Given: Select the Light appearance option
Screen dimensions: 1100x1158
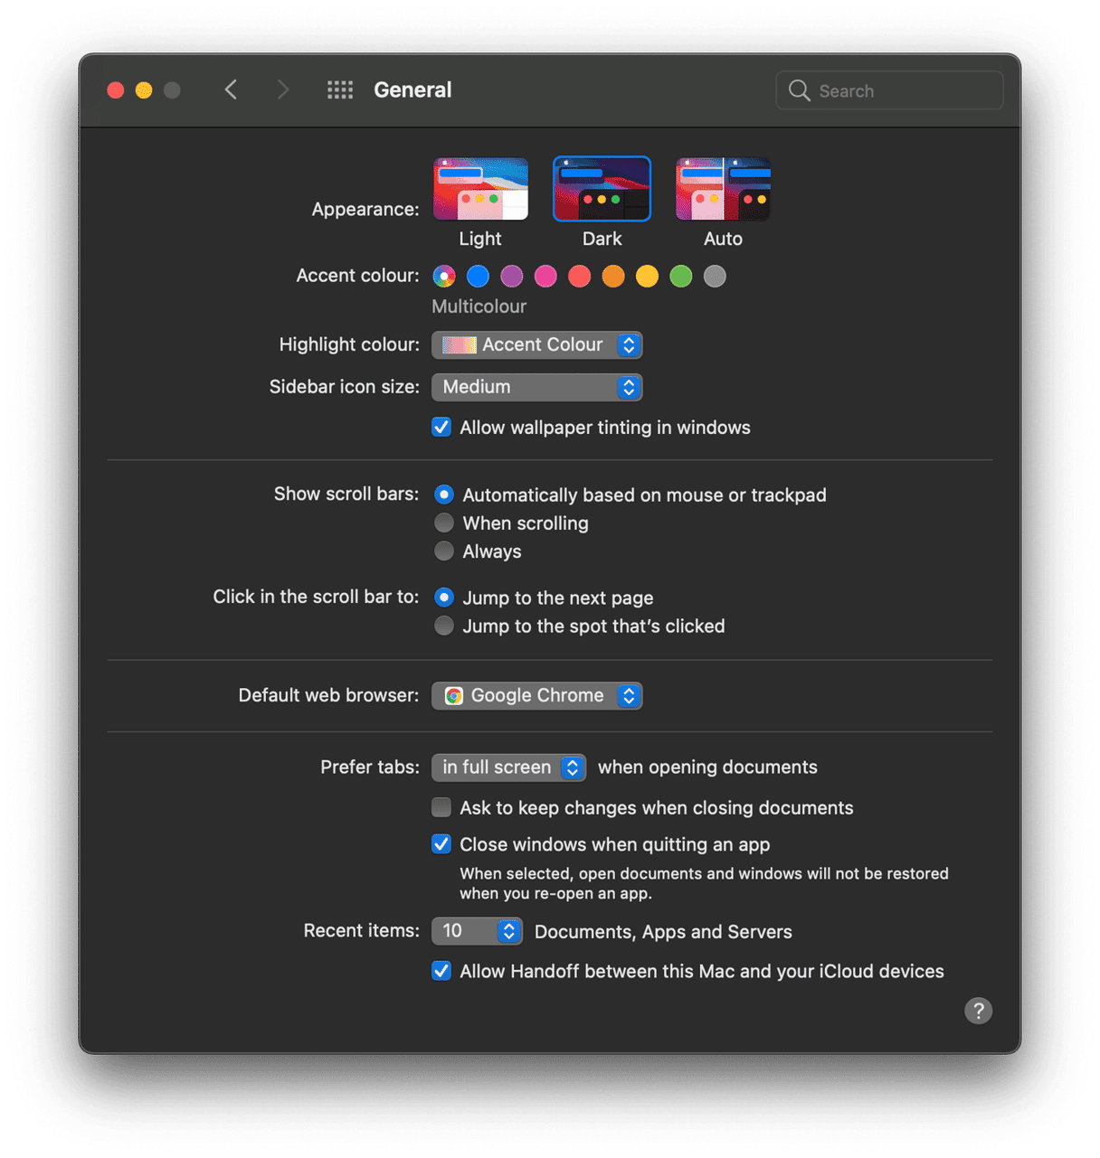Looking at the screenshot, I should (x=480, y=188).
